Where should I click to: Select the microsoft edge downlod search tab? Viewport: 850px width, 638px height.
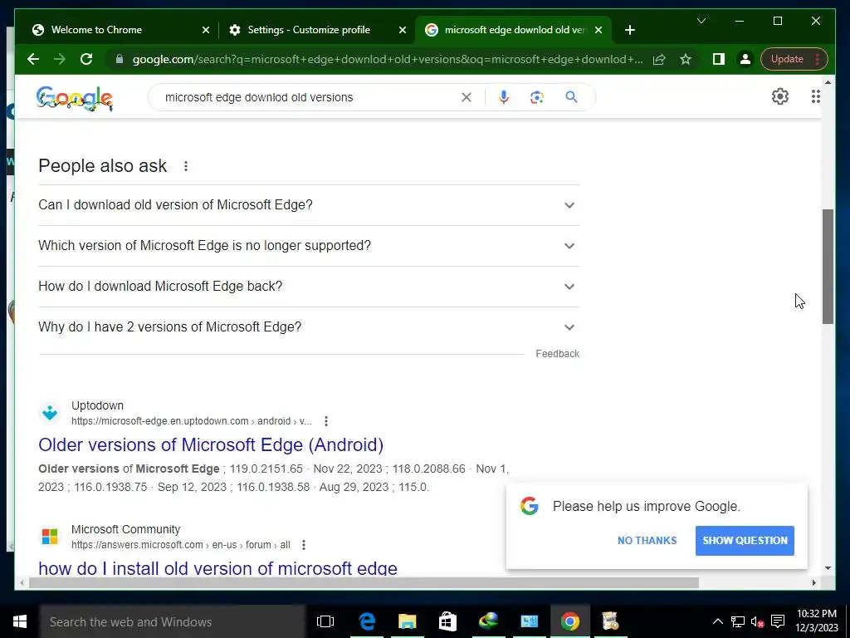515,30
